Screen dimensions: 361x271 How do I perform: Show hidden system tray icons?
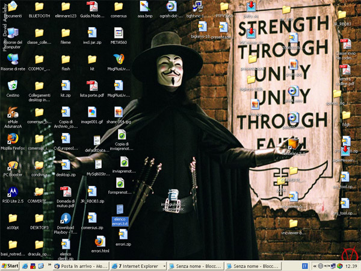click(315, 266)
